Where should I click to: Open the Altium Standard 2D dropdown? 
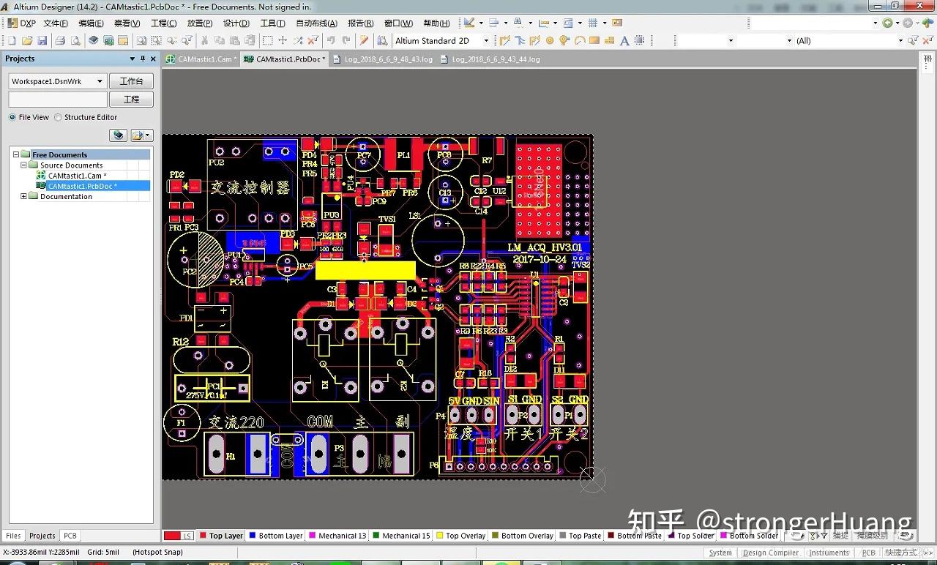tap(485, 40)
